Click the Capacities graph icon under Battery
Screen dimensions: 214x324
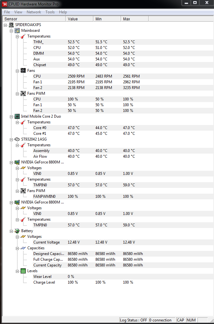tap(23, 248)
